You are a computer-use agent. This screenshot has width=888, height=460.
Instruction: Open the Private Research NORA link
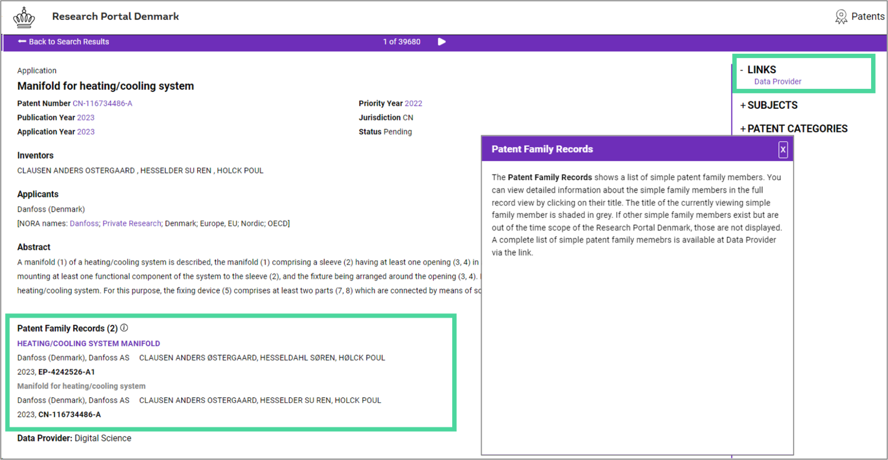click(x=131, y=223)
